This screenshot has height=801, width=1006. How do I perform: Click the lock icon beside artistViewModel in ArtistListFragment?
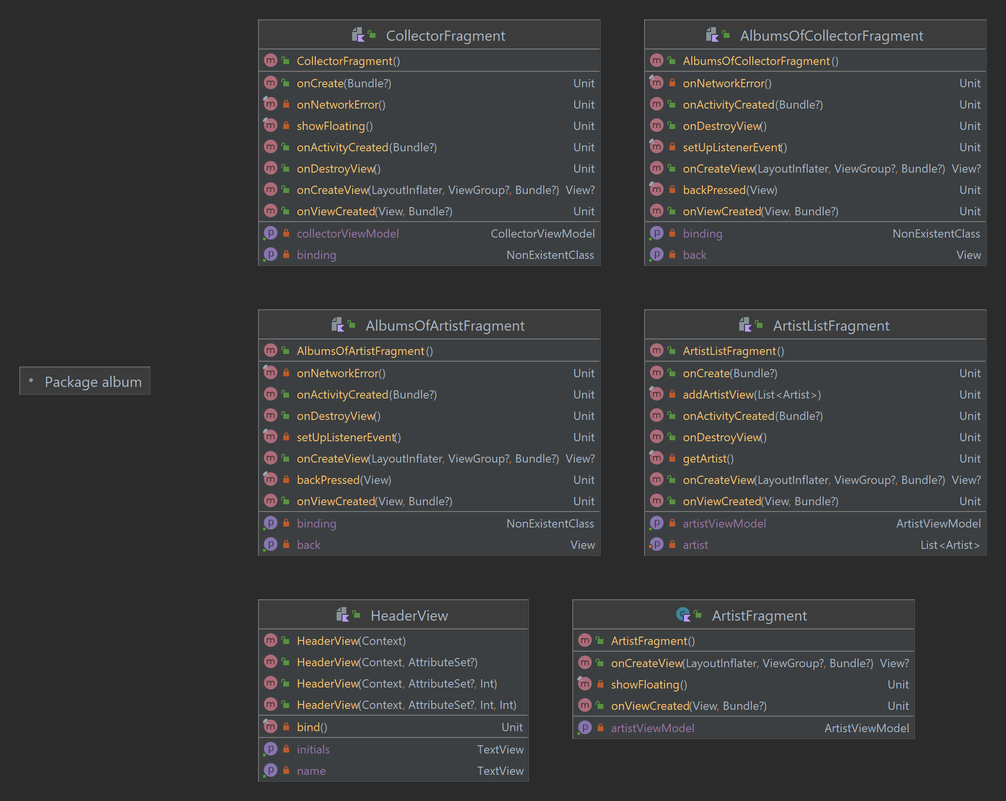point(672,523)
